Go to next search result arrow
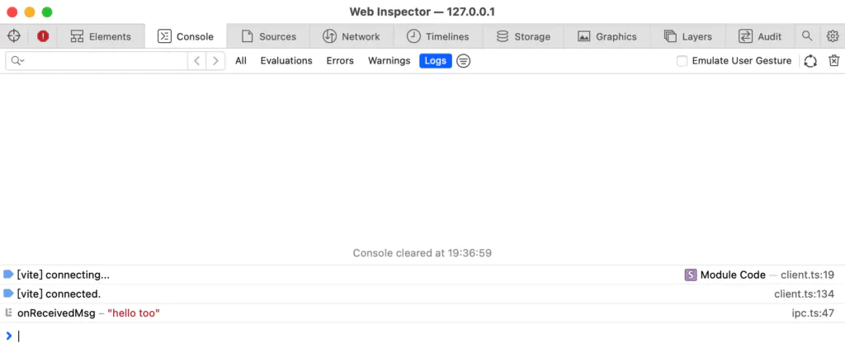 [215, 61]
